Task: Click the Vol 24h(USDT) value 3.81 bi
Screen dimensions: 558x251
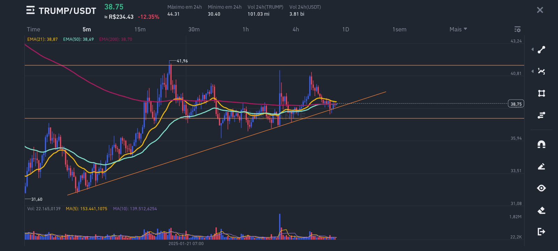Action: 297,14
